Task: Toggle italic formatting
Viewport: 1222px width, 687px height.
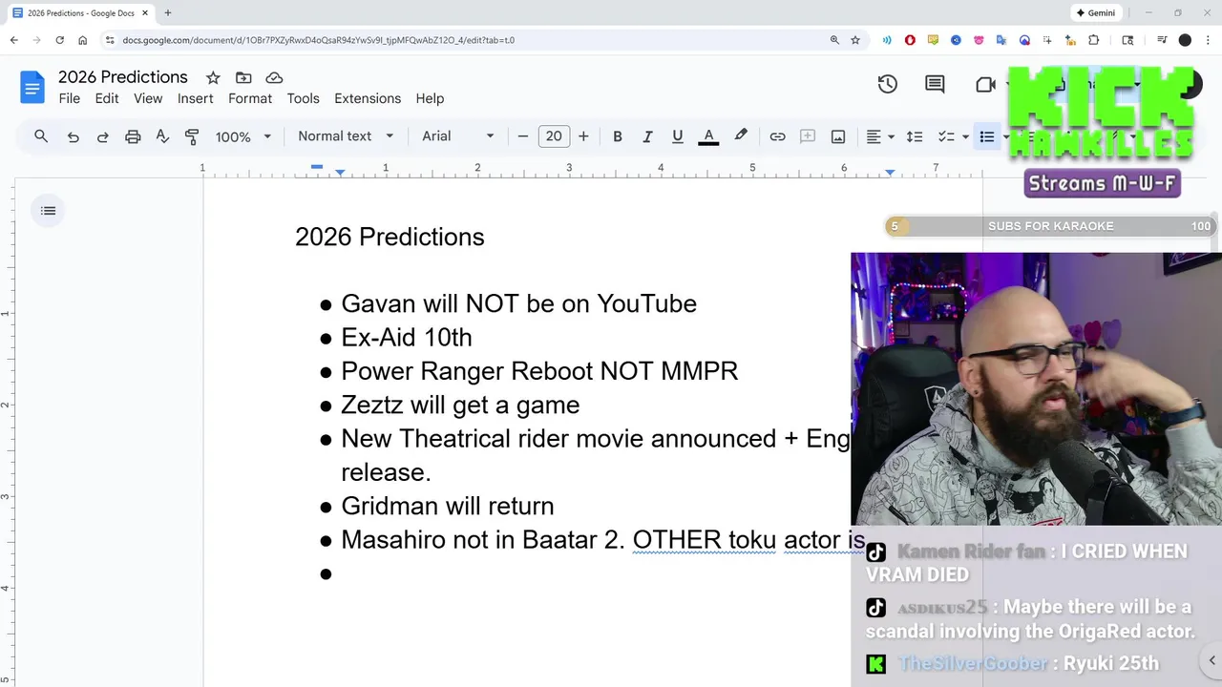Action: click(x=647, y=136)
